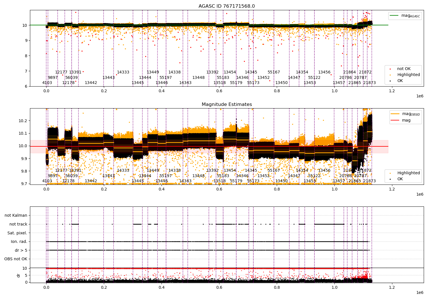
Task: Click the 10.2 y-axis tick label
Action: pyautogui.click(x=23, y=121)
